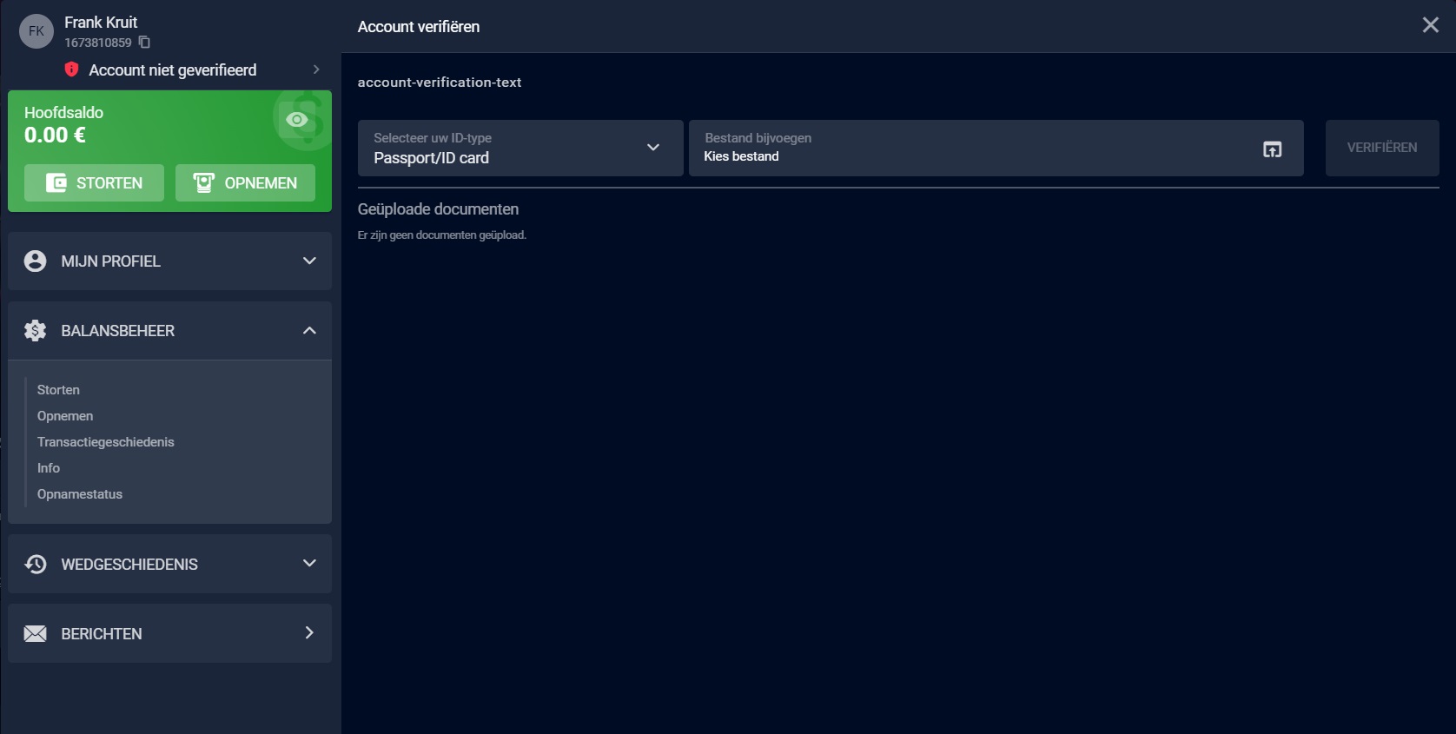The height and width of the screenshot is (734, 1456).
Task: Click the Frank Kruit user name
Action: click(x=101, y=23)
